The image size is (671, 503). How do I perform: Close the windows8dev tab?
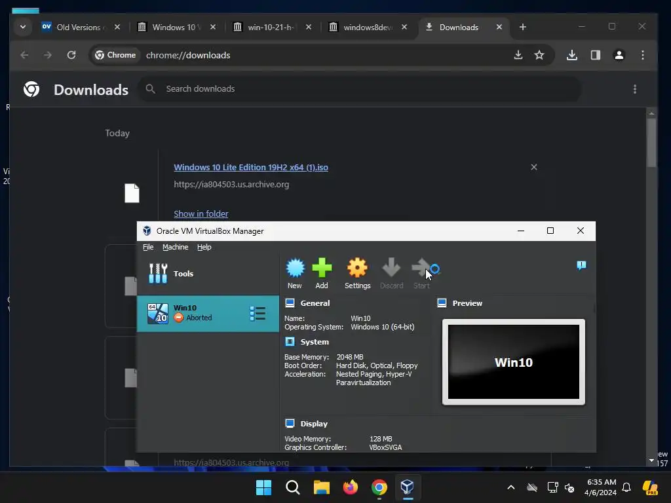tap(404, 27)
